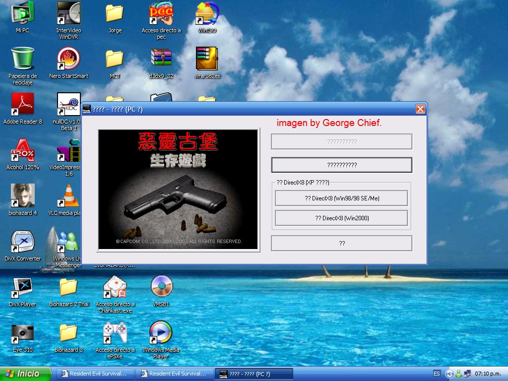The height and width of the screenshot is (381, 508).
Task: Open the Inicio start menu
Action: 26,374
